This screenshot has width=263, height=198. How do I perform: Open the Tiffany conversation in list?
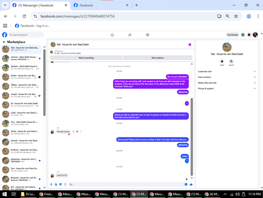(22, 86)
